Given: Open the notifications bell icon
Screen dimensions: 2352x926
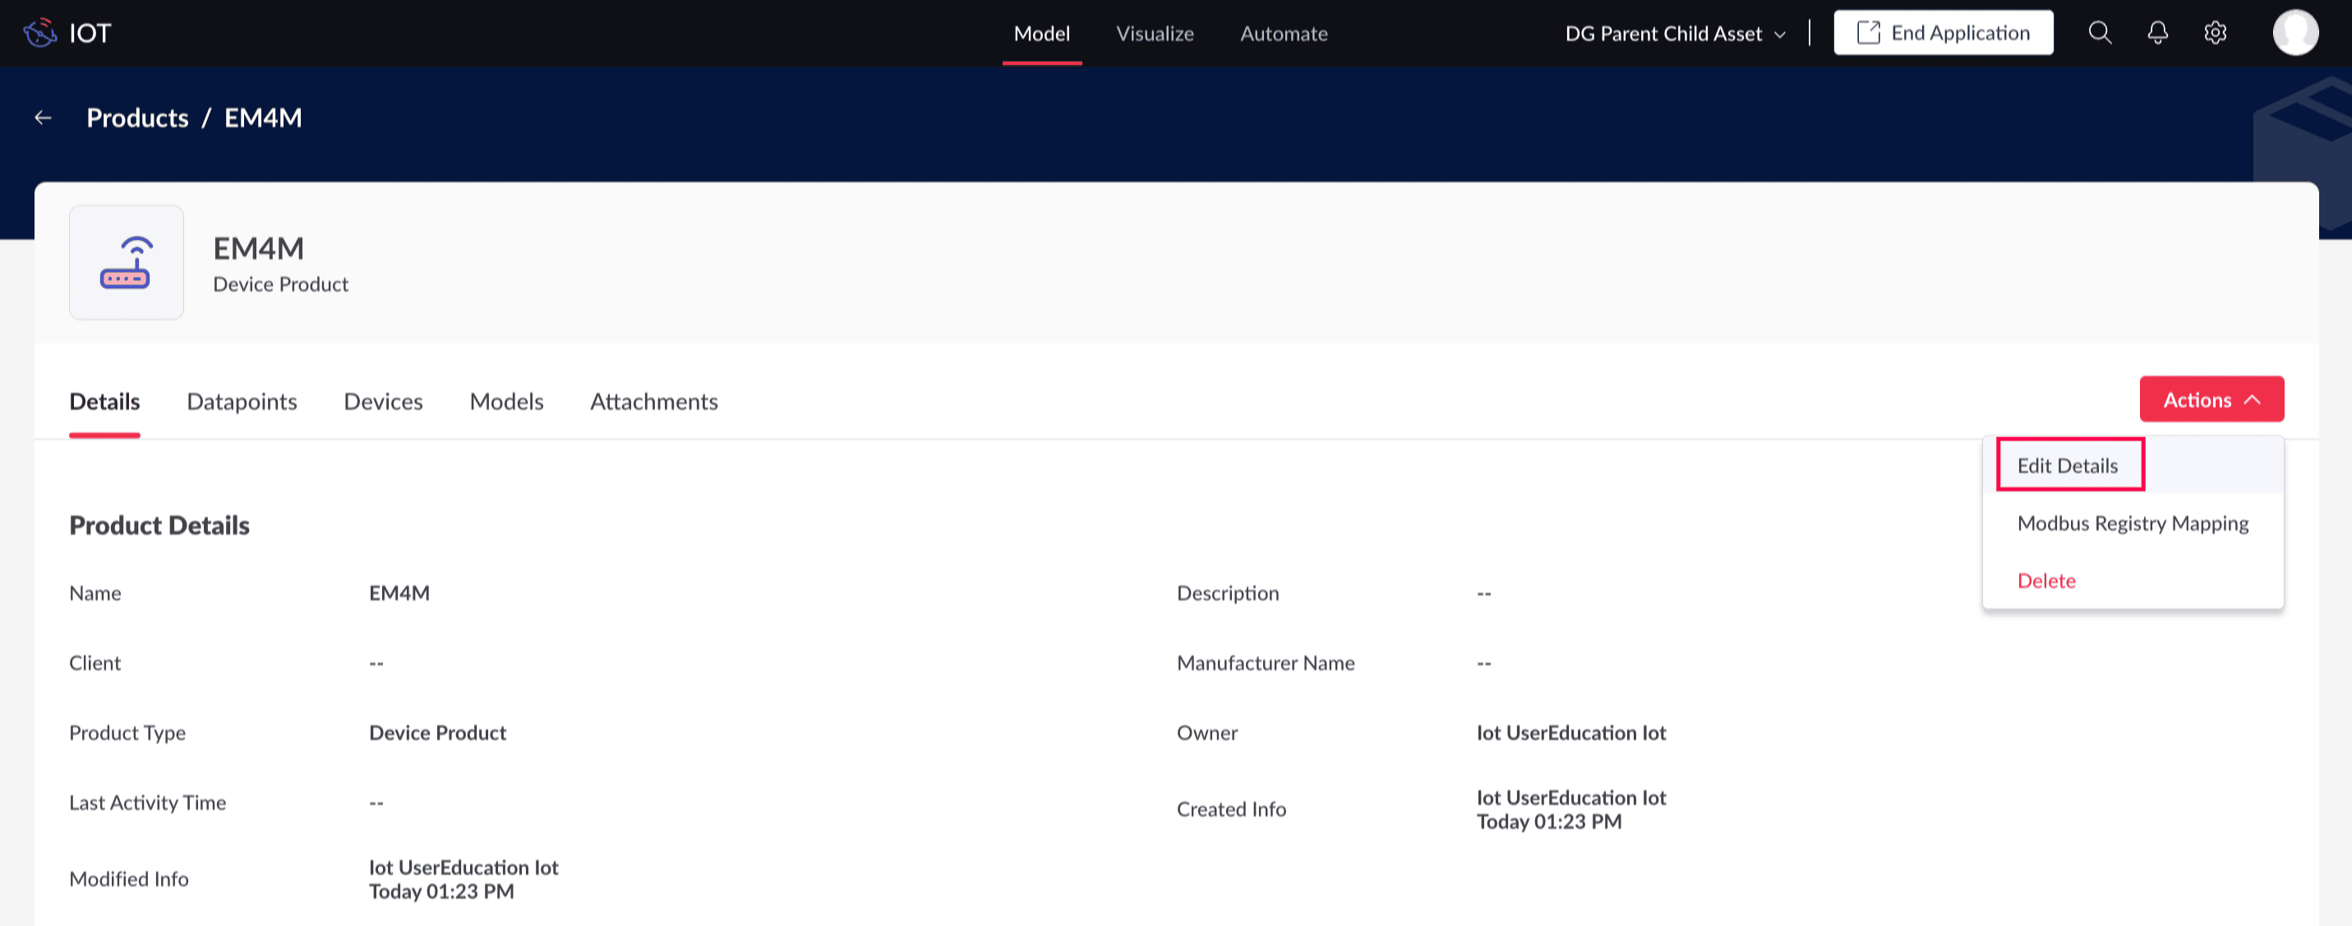Looking at the screenshot, I should click(x=2156, y=33).
